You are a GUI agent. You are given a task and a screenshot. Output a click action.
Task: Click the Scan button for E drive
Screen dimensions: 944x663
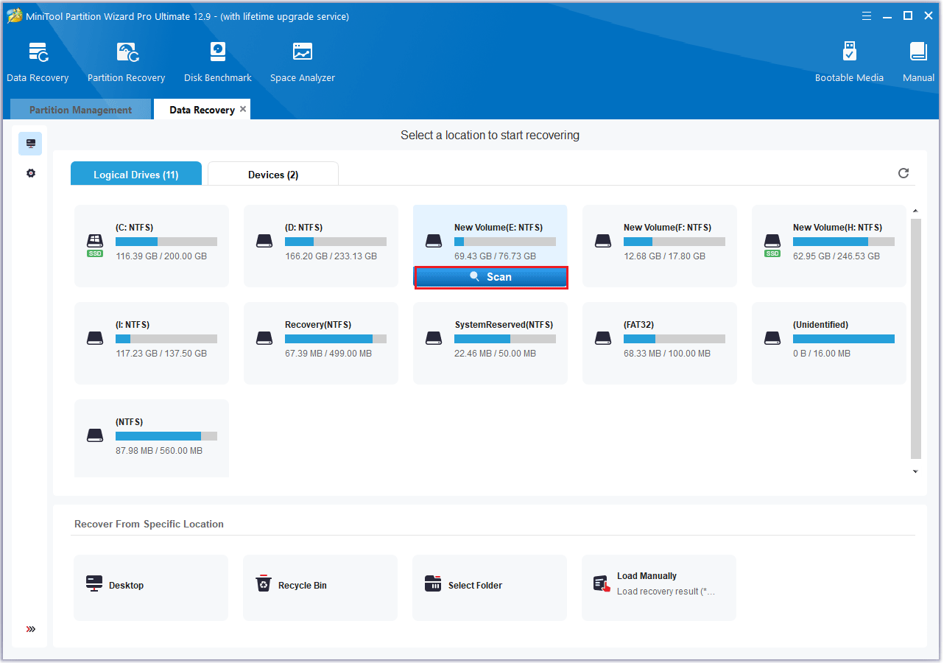490,277
